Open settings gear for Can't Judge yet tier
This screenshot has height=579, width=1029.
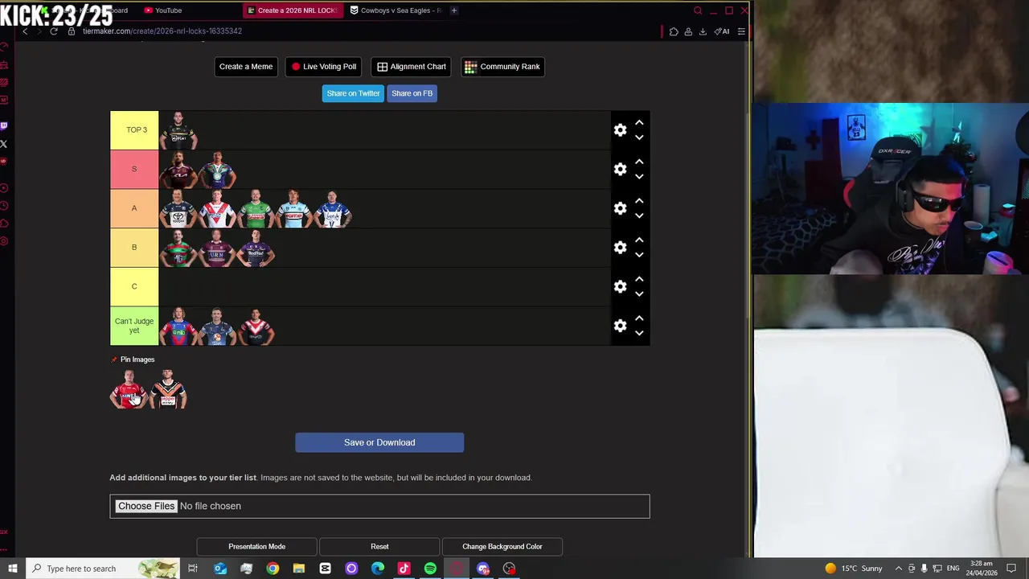620,326
